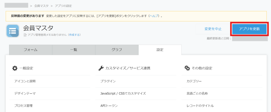Image resolution: width=271 pixels, height=112 pixels.
Task: Go to プロセス管理 settings
Action: pos(23,106)
